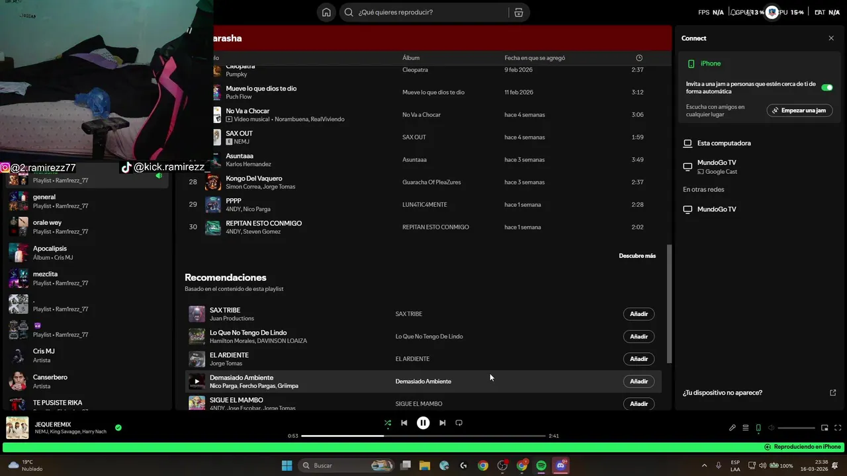This screenshot has height=476, width=847.
Task: Skip to the next track
Action: click(443, 423)
